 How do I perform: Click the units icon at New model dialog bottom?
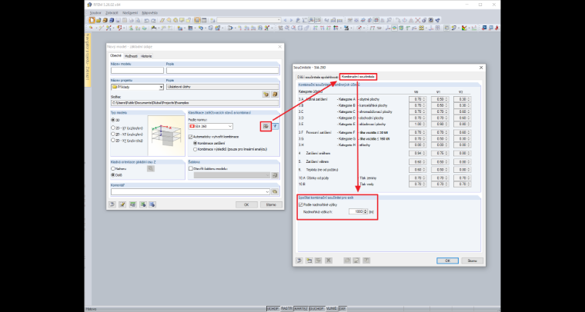coord(132,204)
